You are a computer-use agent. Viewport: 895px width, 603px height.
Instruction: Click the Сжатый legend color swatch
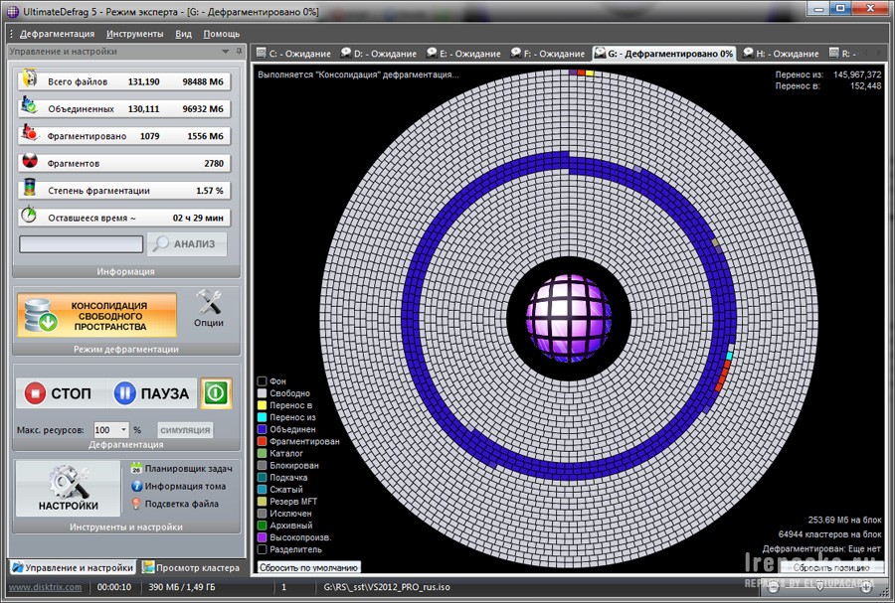[262, 489]
